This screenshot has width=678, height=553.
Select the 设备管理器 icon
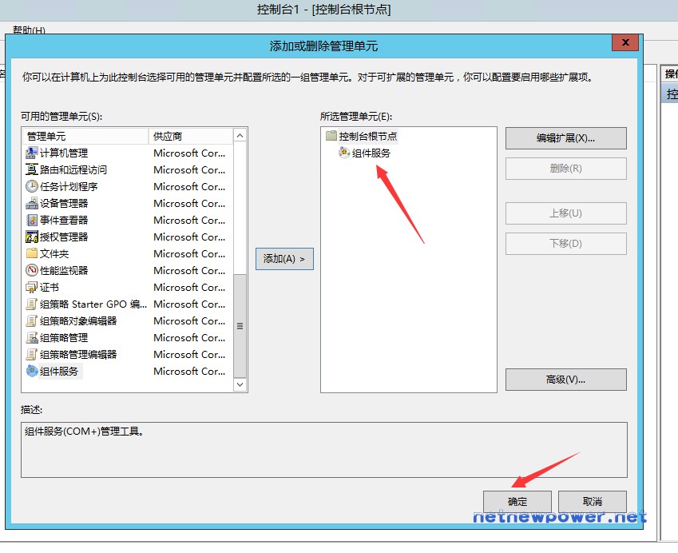[x=32, y=203]
